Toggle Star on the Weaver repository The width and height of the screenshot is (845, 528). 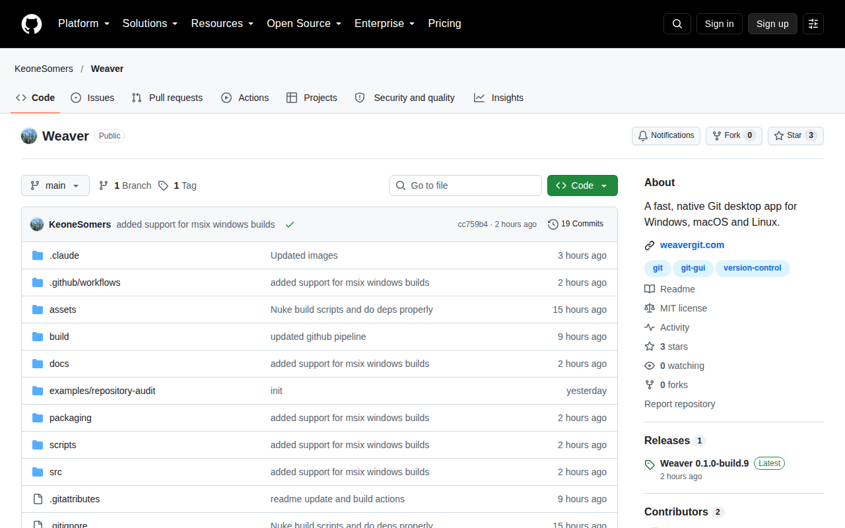[x=795, y=136]
